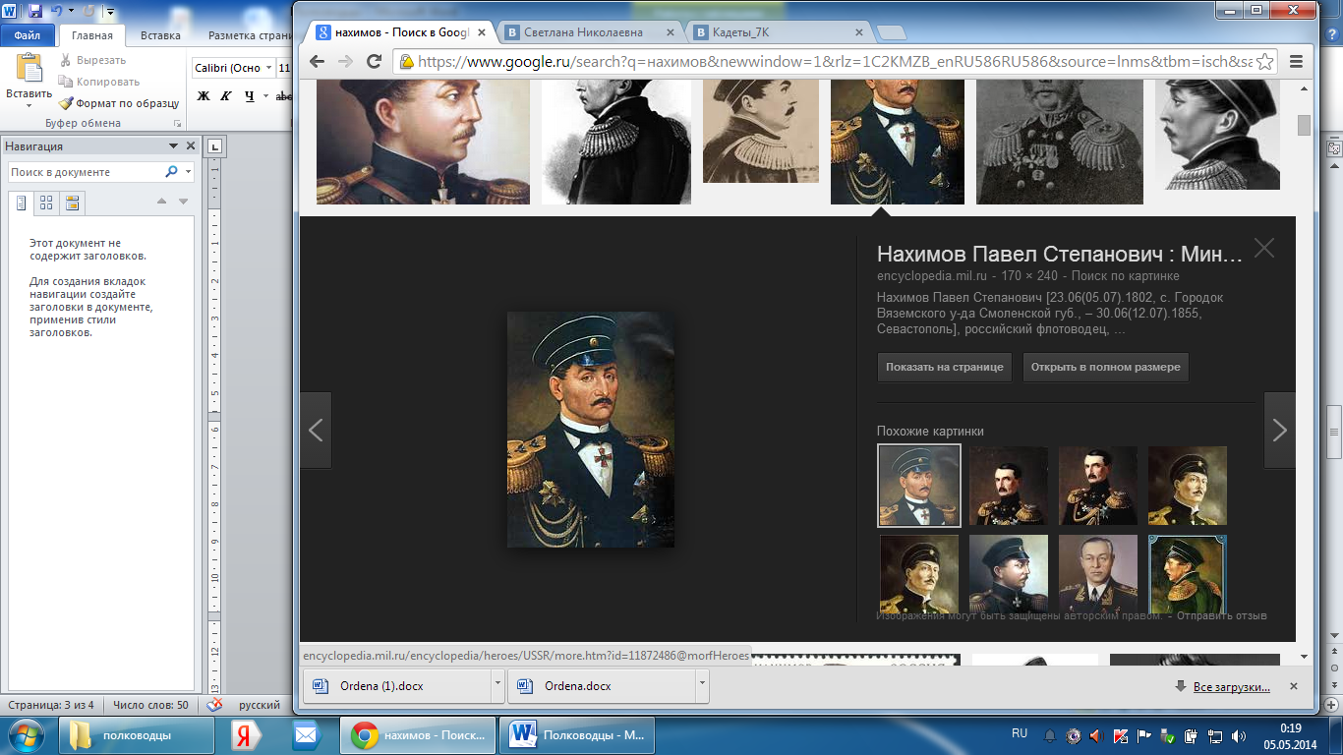The height and width of the screenshot is (755, 1343).
Task: Click the large Nakhimov portrait preview
Action: 591,430
